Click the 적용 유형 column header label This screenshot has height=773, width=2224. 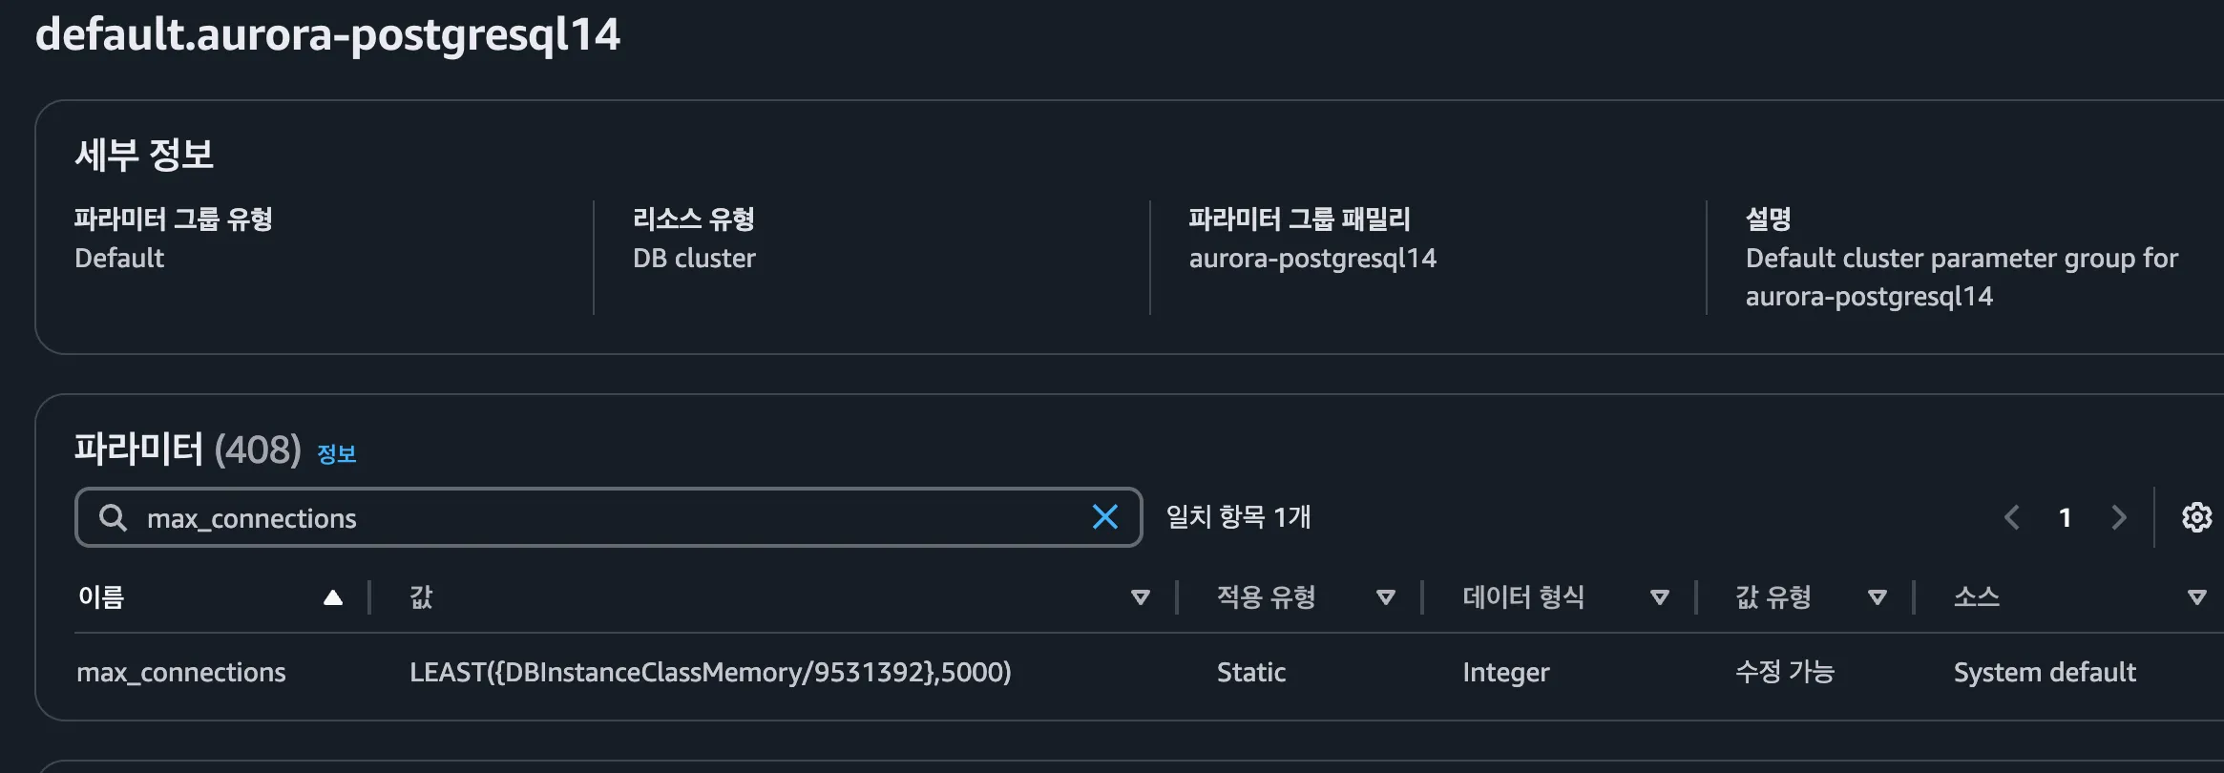(1266, 597)
